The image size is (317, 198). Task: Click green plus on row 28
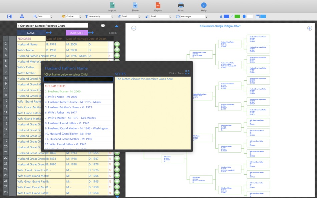(x=117, y=193)
